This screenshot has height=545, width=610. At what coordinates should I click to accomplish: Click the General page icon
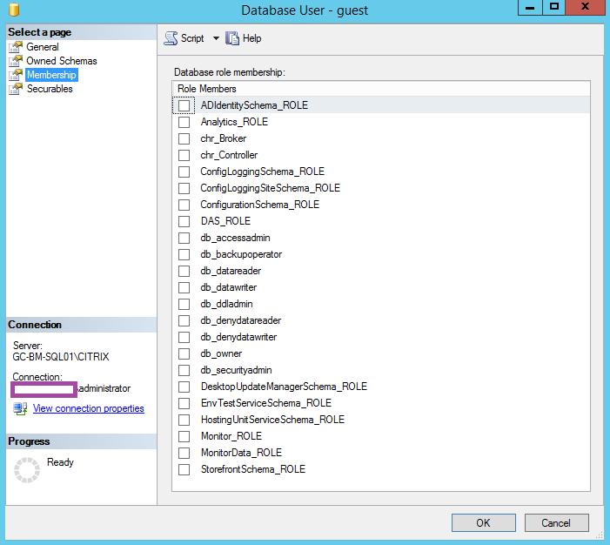[16, 47]
